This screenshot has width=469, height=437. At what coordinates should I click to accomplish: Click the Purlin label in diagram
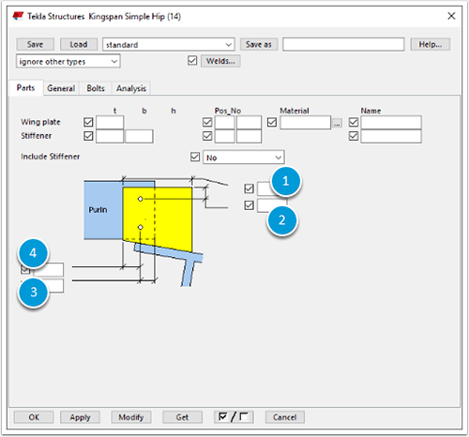[98, 210]
